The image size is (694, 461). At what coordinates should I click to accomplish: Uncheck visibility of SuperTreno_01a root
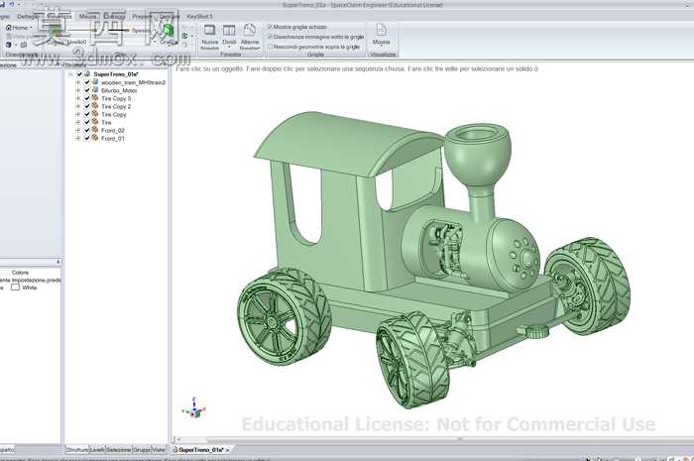click(79, 74)
